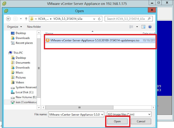Open the recent locations dropdown arrow
174x128 pixels.
tap(21, 19)
